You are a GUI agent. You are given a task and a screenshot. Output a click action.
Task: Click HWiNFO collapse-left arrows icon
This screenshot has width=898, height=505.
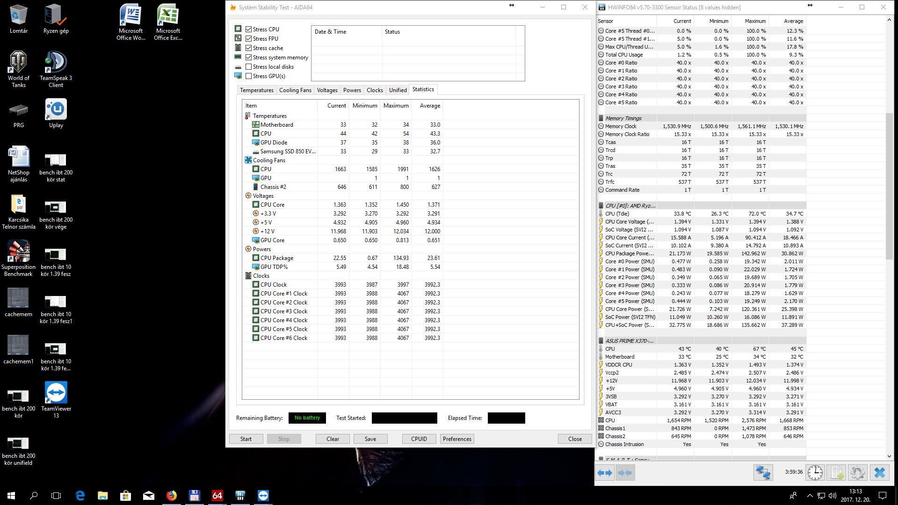click(x=605, y=473)
